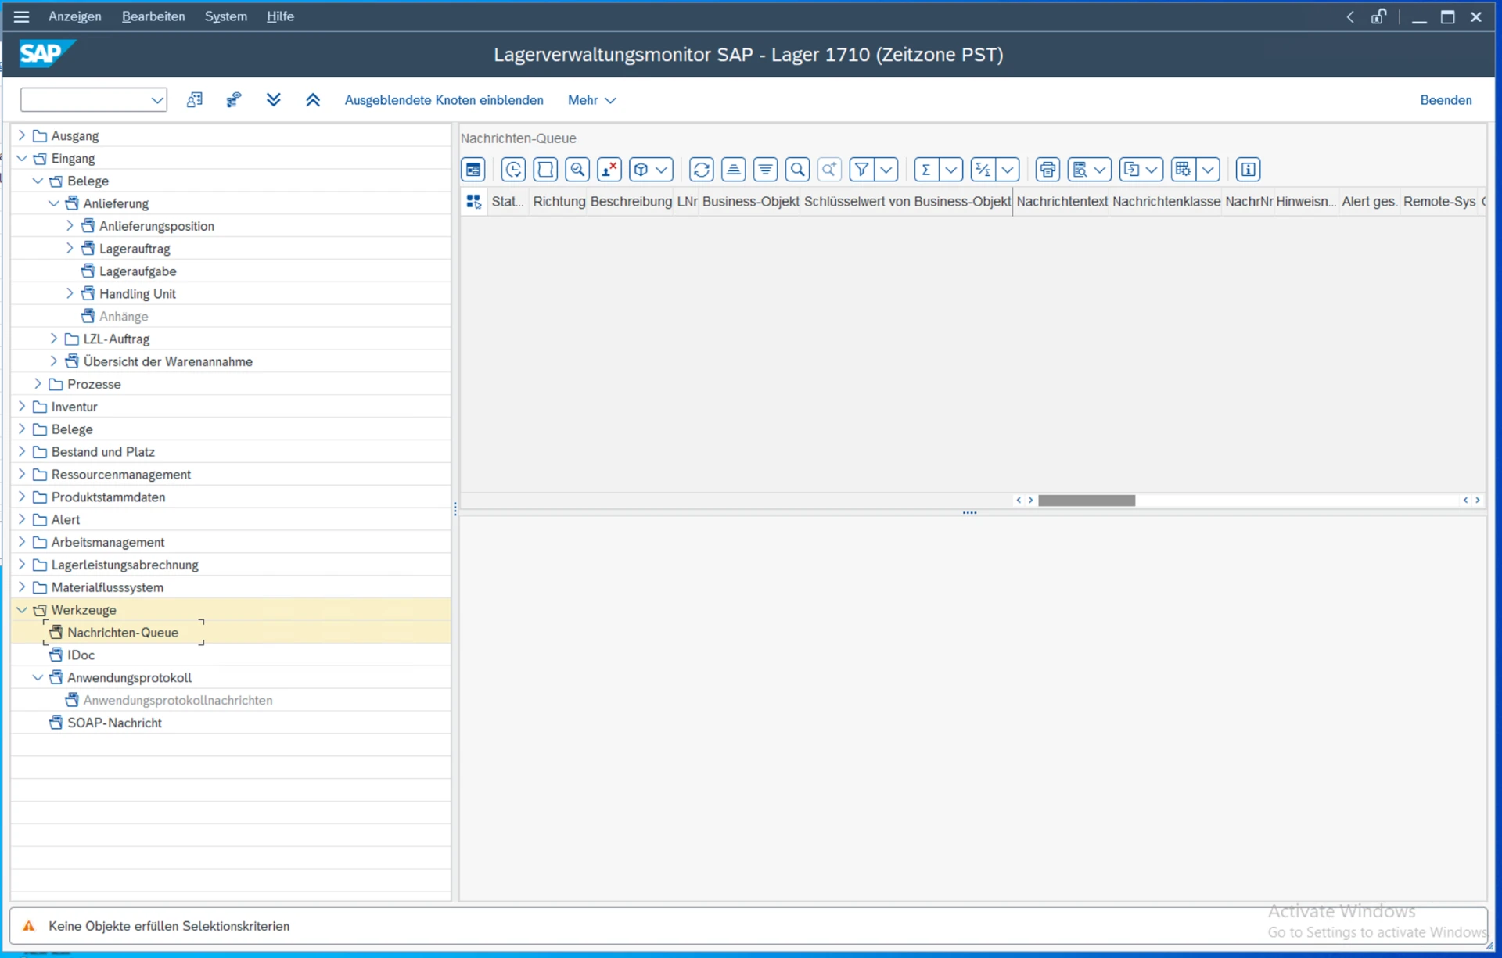
Task: Expand the Anlieferungsposition node
Action: coord(70,226)
